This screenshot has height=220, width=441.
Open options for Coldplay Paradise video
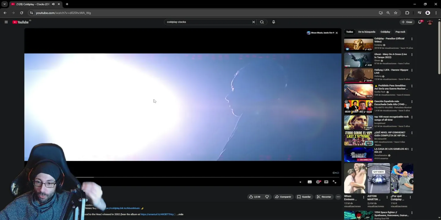[412, 39]
